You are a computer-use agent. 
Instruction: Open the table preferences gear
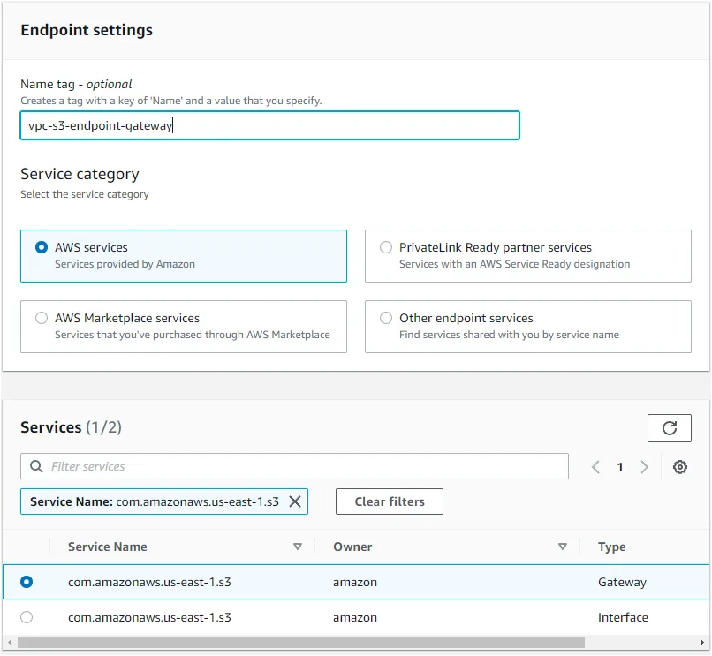click(679, 466)
